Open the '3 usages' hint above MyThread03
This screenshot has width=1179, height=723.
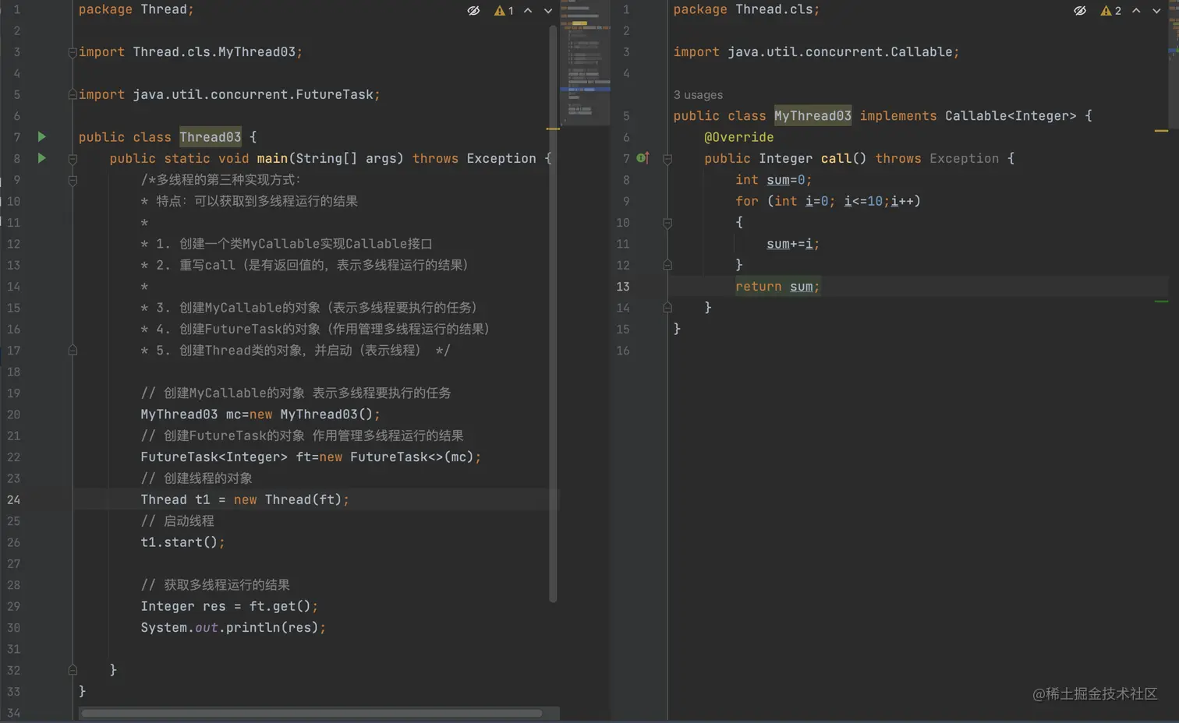click(x=698, y=95)
